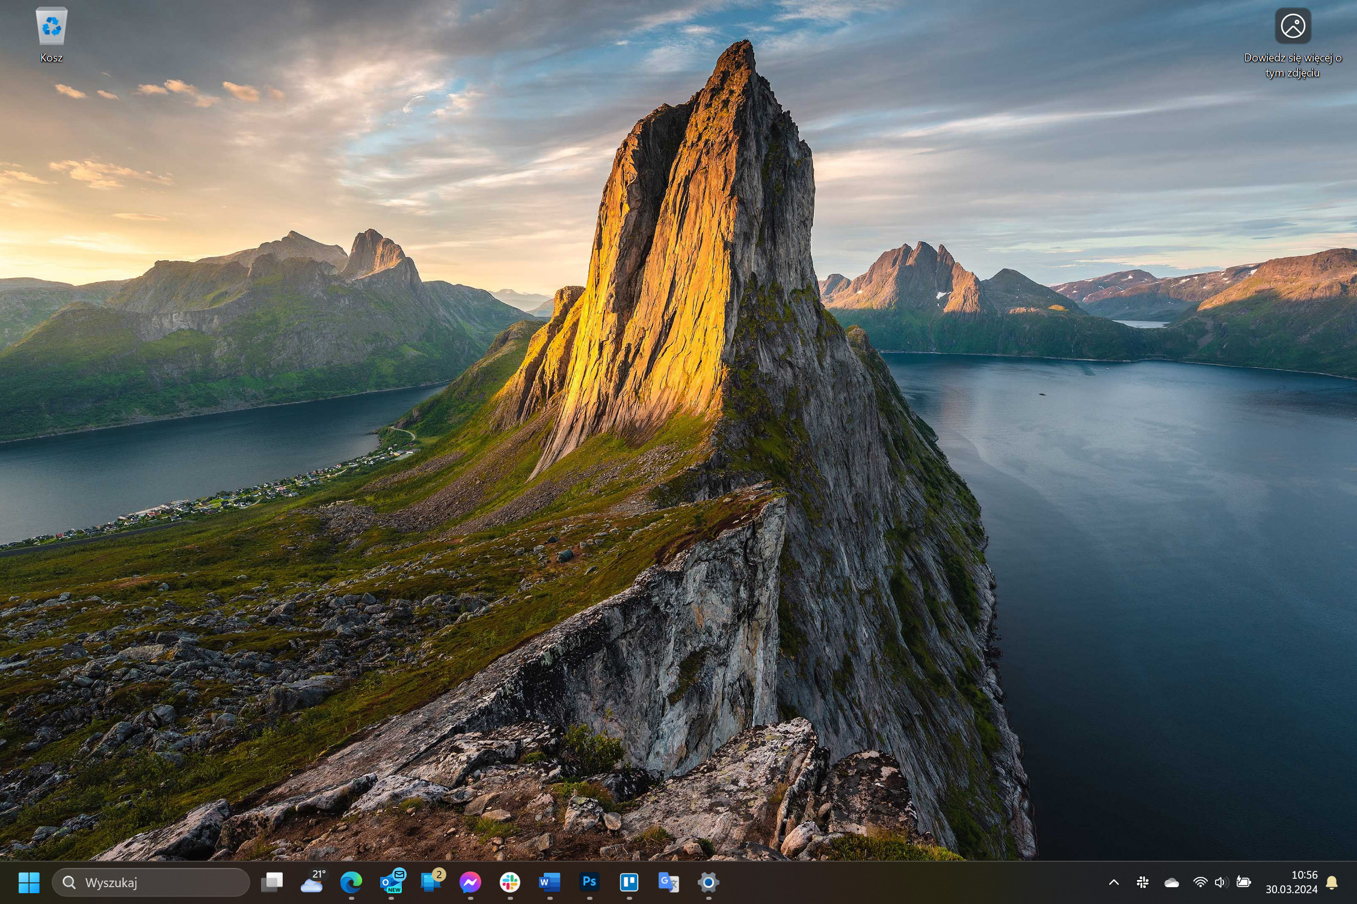Viewport: 1357px width, 904px height.
Task: Expand the hidden system tray icons chevron
Action: (1113, 882)
